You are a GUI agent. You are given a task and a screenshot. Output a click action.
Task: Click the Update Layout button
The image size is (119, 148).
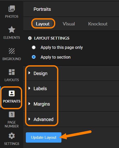(44, 137)
